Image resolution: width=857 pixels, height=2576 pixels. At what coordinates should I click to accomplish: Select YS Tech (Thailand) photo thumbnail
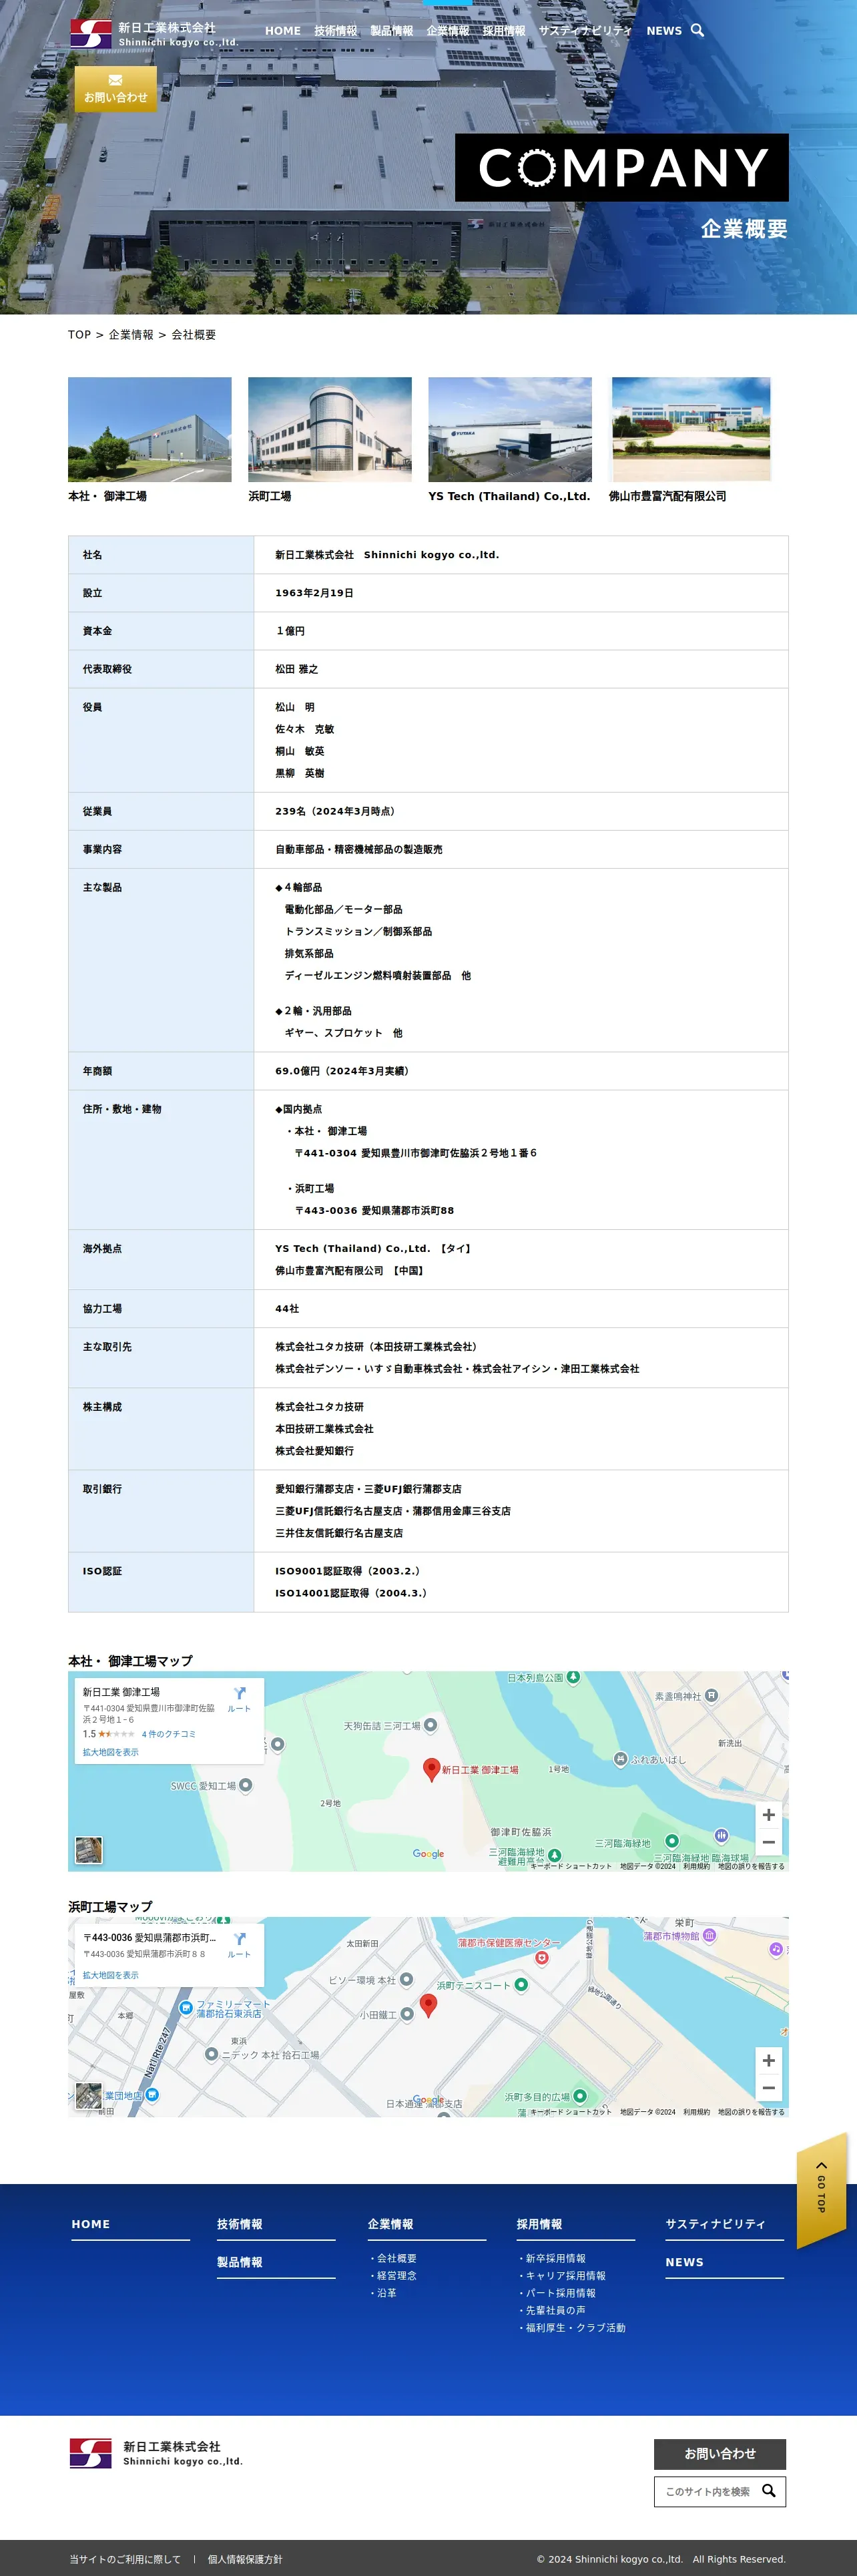(x=510, y=429)
